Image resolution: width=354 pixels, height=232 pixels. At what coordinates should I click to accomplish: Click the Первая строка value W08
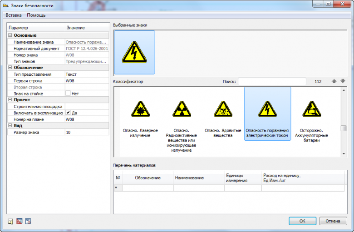(87, 81)
